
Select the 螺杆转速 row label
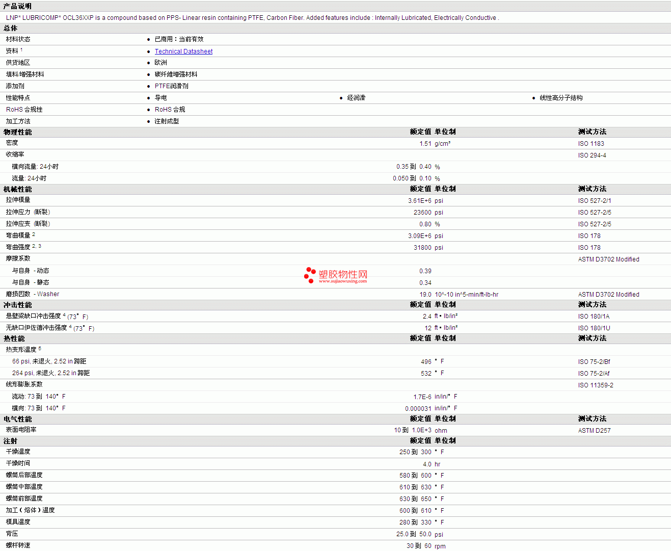pos(18,545)
